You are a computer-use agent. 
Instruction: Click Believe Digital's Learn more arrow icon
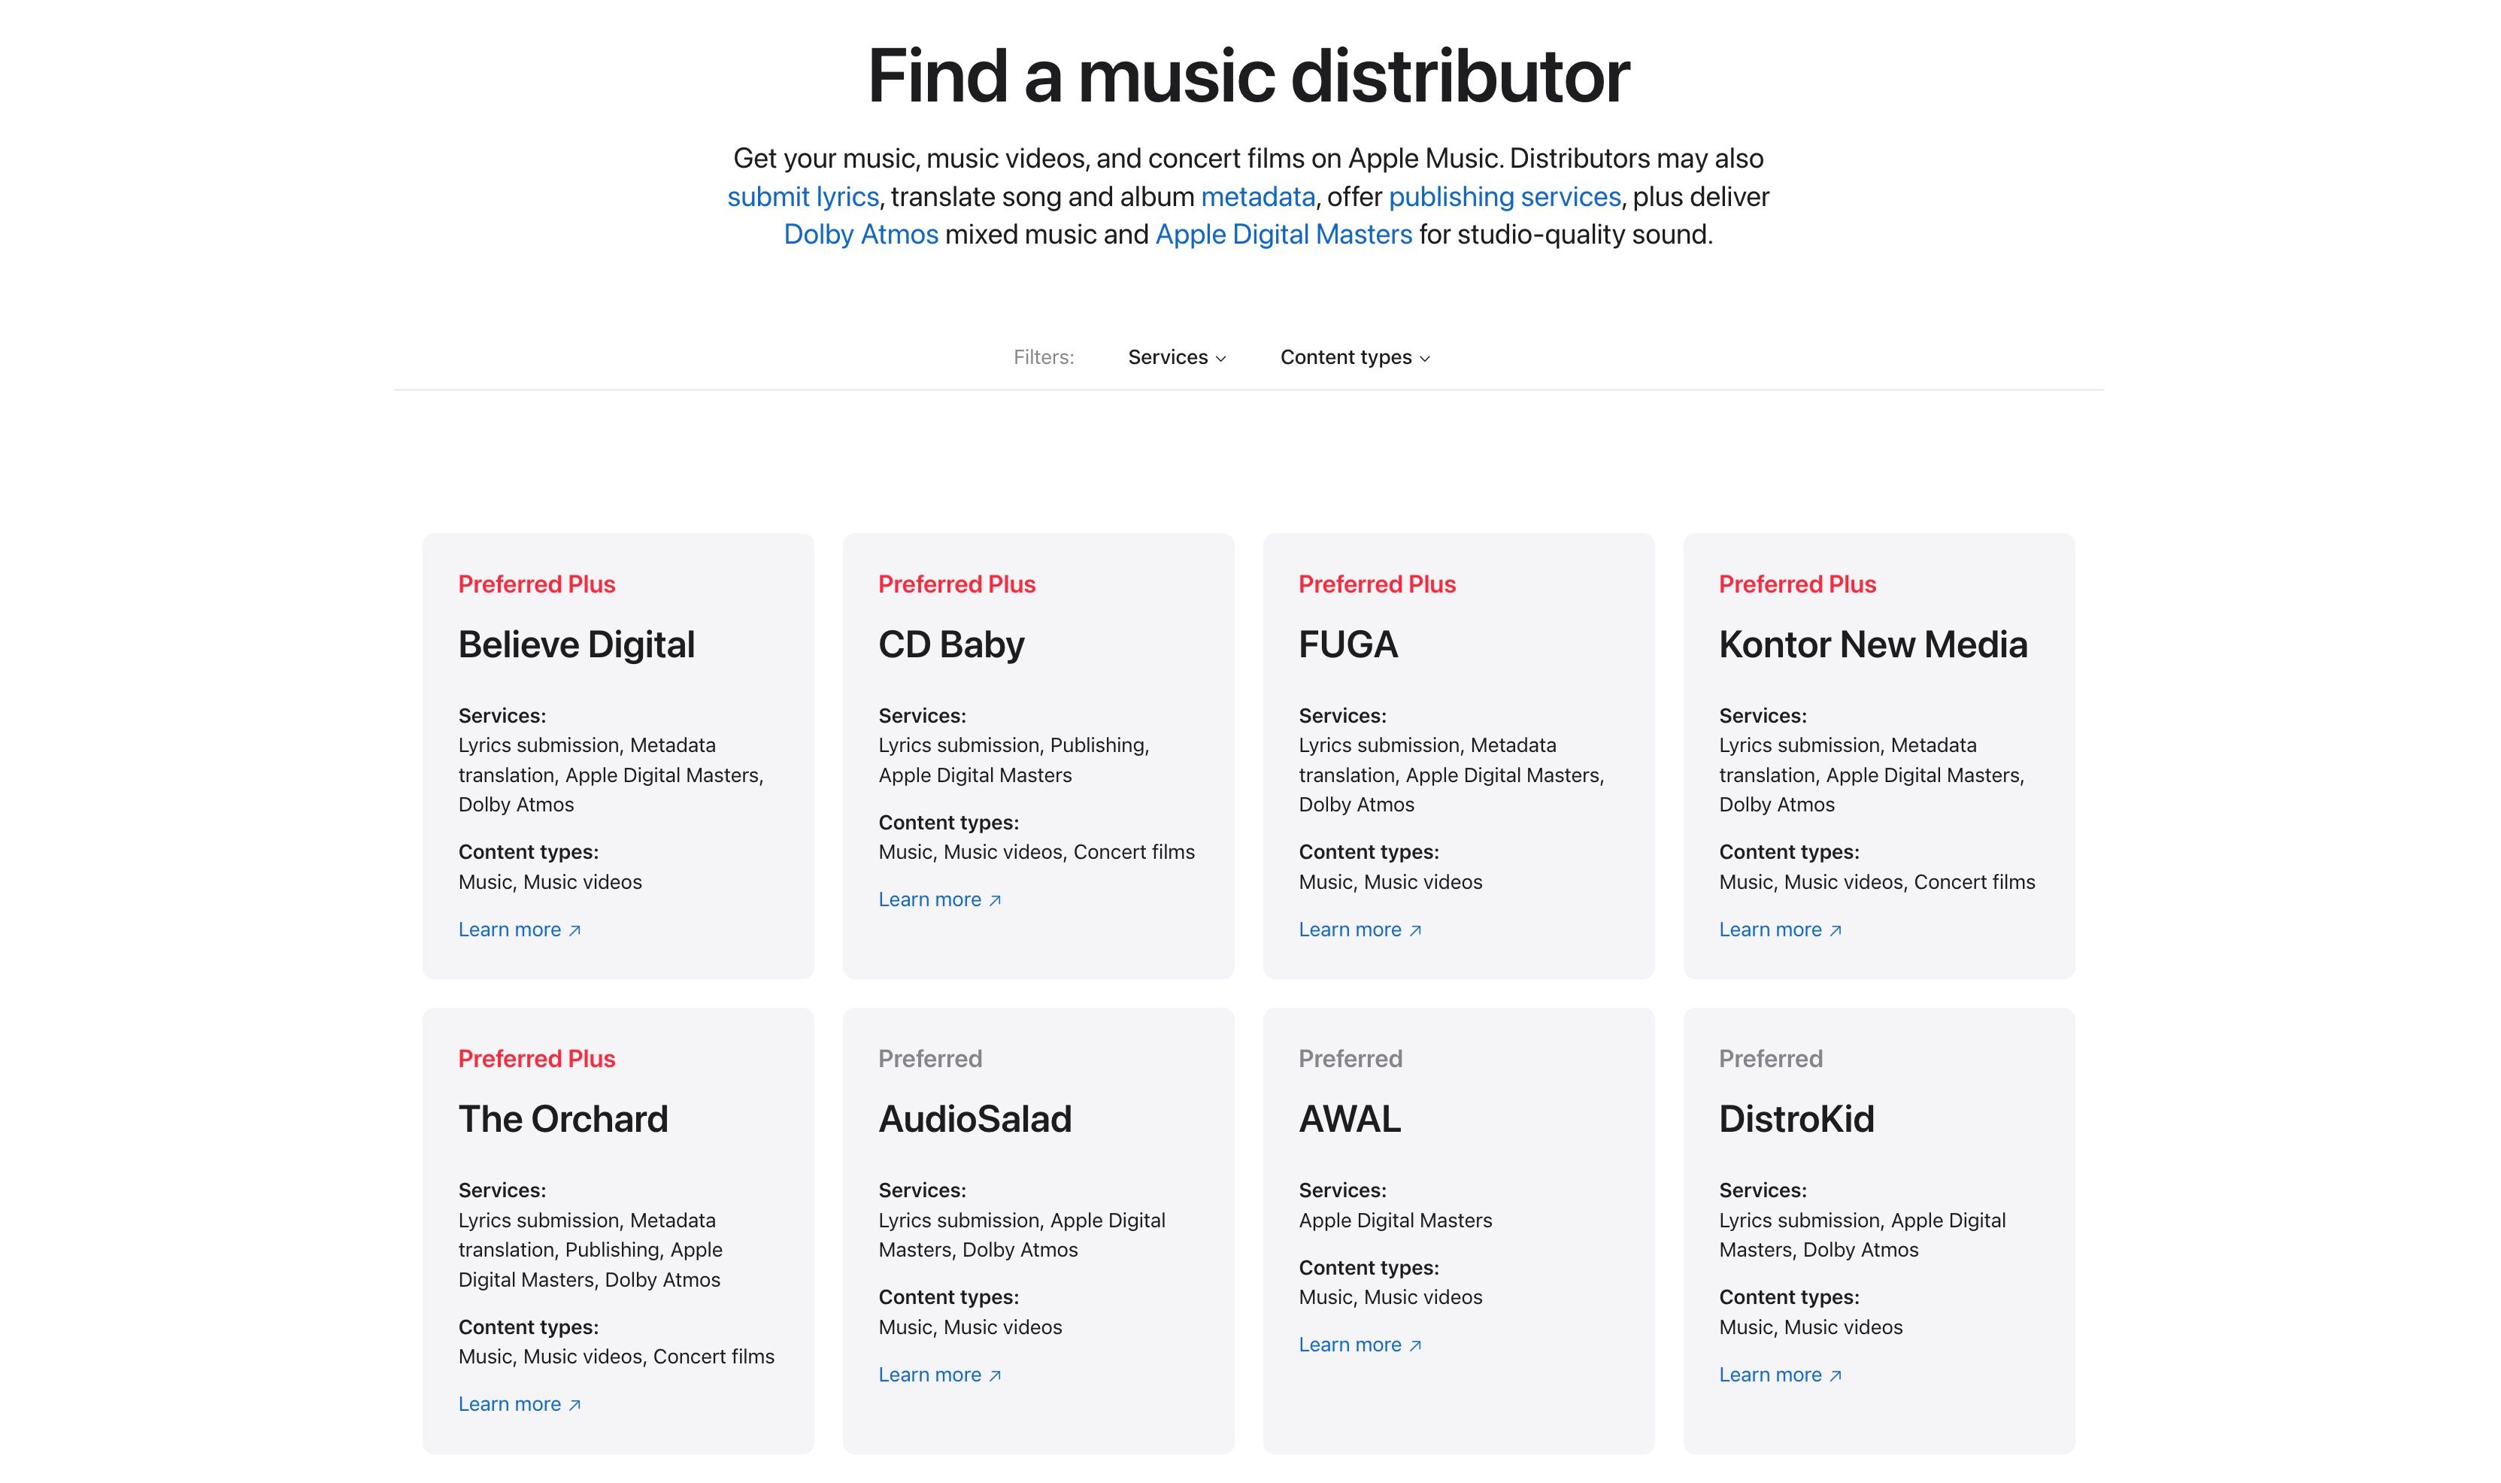[574, 931]
